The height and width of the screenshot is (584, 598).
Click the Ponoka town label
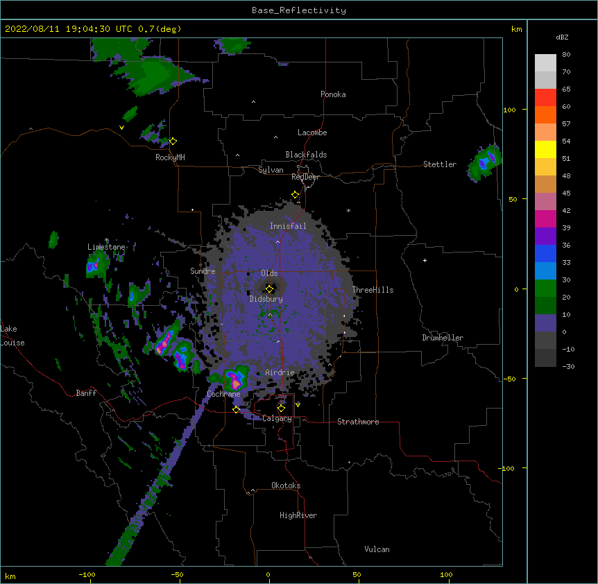[x=333, y=94]
